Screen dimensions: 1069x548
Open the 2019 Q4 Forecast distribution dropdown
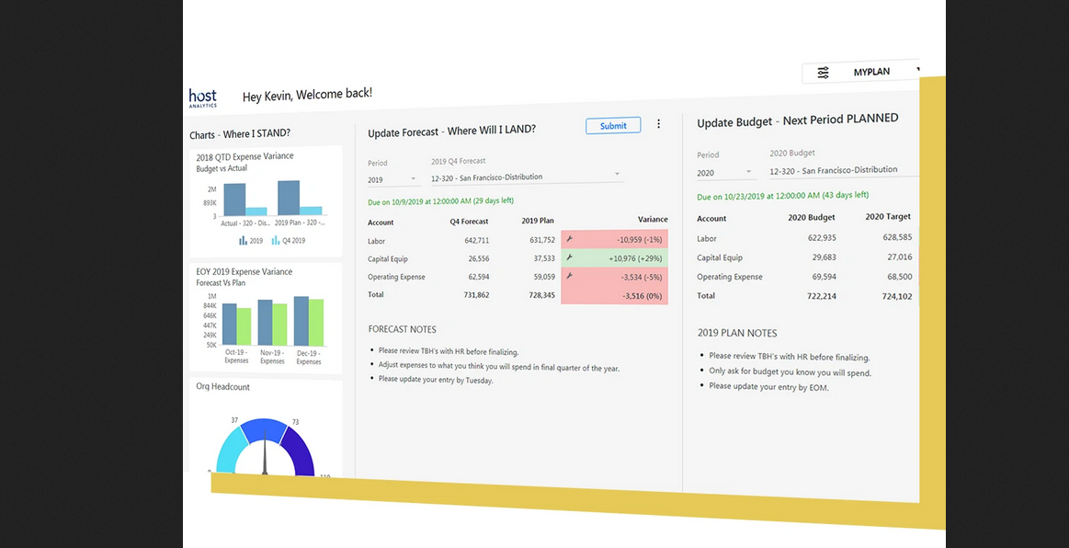pos(617,174)
